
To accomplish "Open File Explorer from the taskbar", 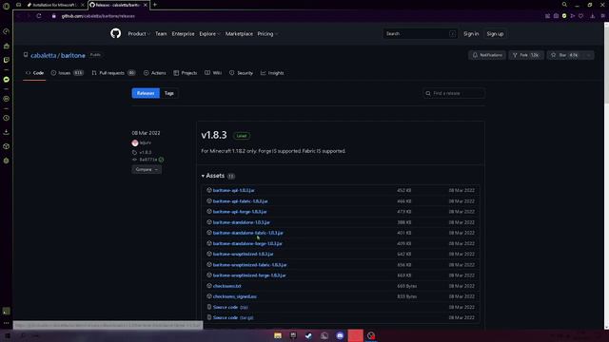I will pyautogui.click(x=278, y=335).
